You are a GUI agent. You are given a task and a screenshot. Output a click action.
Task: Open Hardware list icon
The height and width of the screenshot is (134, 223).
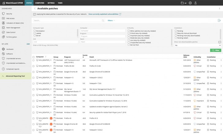click(x=3, y=49)
